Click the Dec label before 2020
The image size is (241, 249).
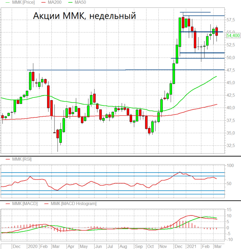[17, 246]
